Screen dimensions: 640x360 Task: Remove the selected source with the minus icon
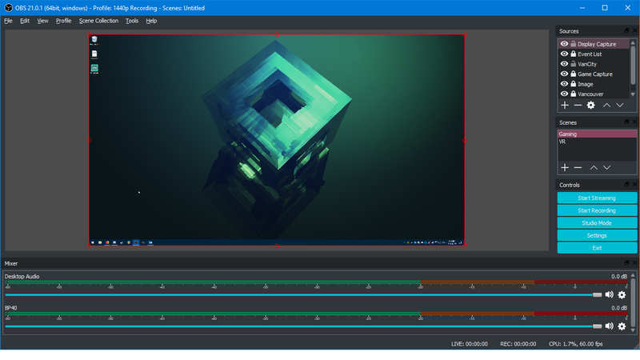tap(578, 105)
